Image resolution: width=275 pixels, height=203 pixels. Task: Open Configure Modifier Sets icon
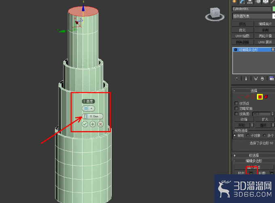point(272,78)
